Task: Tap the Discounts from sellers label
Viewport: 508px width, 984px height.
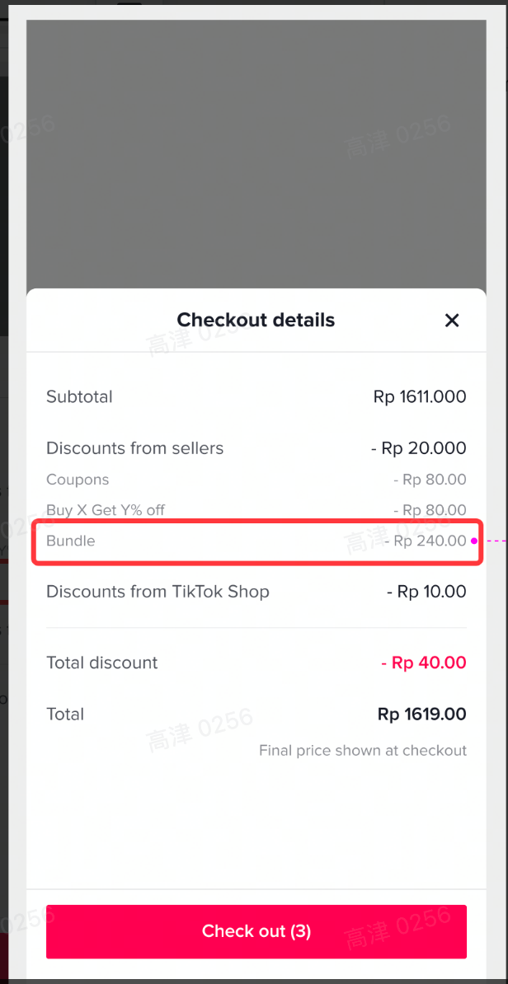Action: pos(134,448)
